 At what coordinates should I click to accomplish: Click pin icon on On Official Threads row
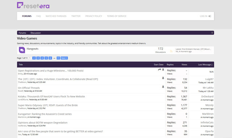click(163, 87)
